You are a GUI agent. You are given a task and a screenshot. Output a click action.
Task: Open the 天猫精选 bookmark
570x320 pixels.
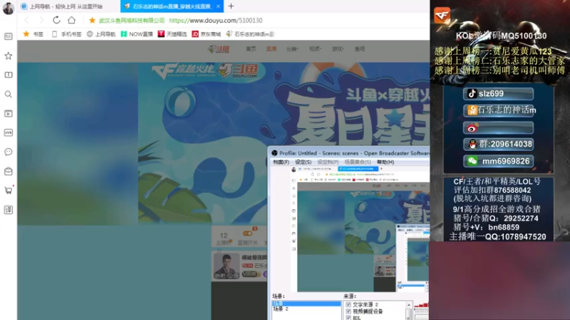[172, 34]
